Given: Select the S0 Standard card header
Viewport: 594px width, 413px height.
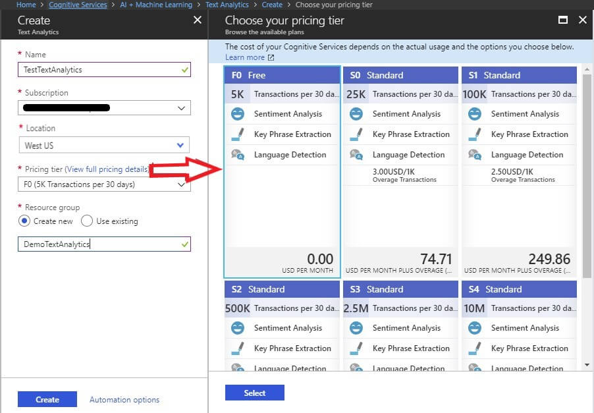Looking at the screenshot, I should pyautogui.click(x=400, y=75).
